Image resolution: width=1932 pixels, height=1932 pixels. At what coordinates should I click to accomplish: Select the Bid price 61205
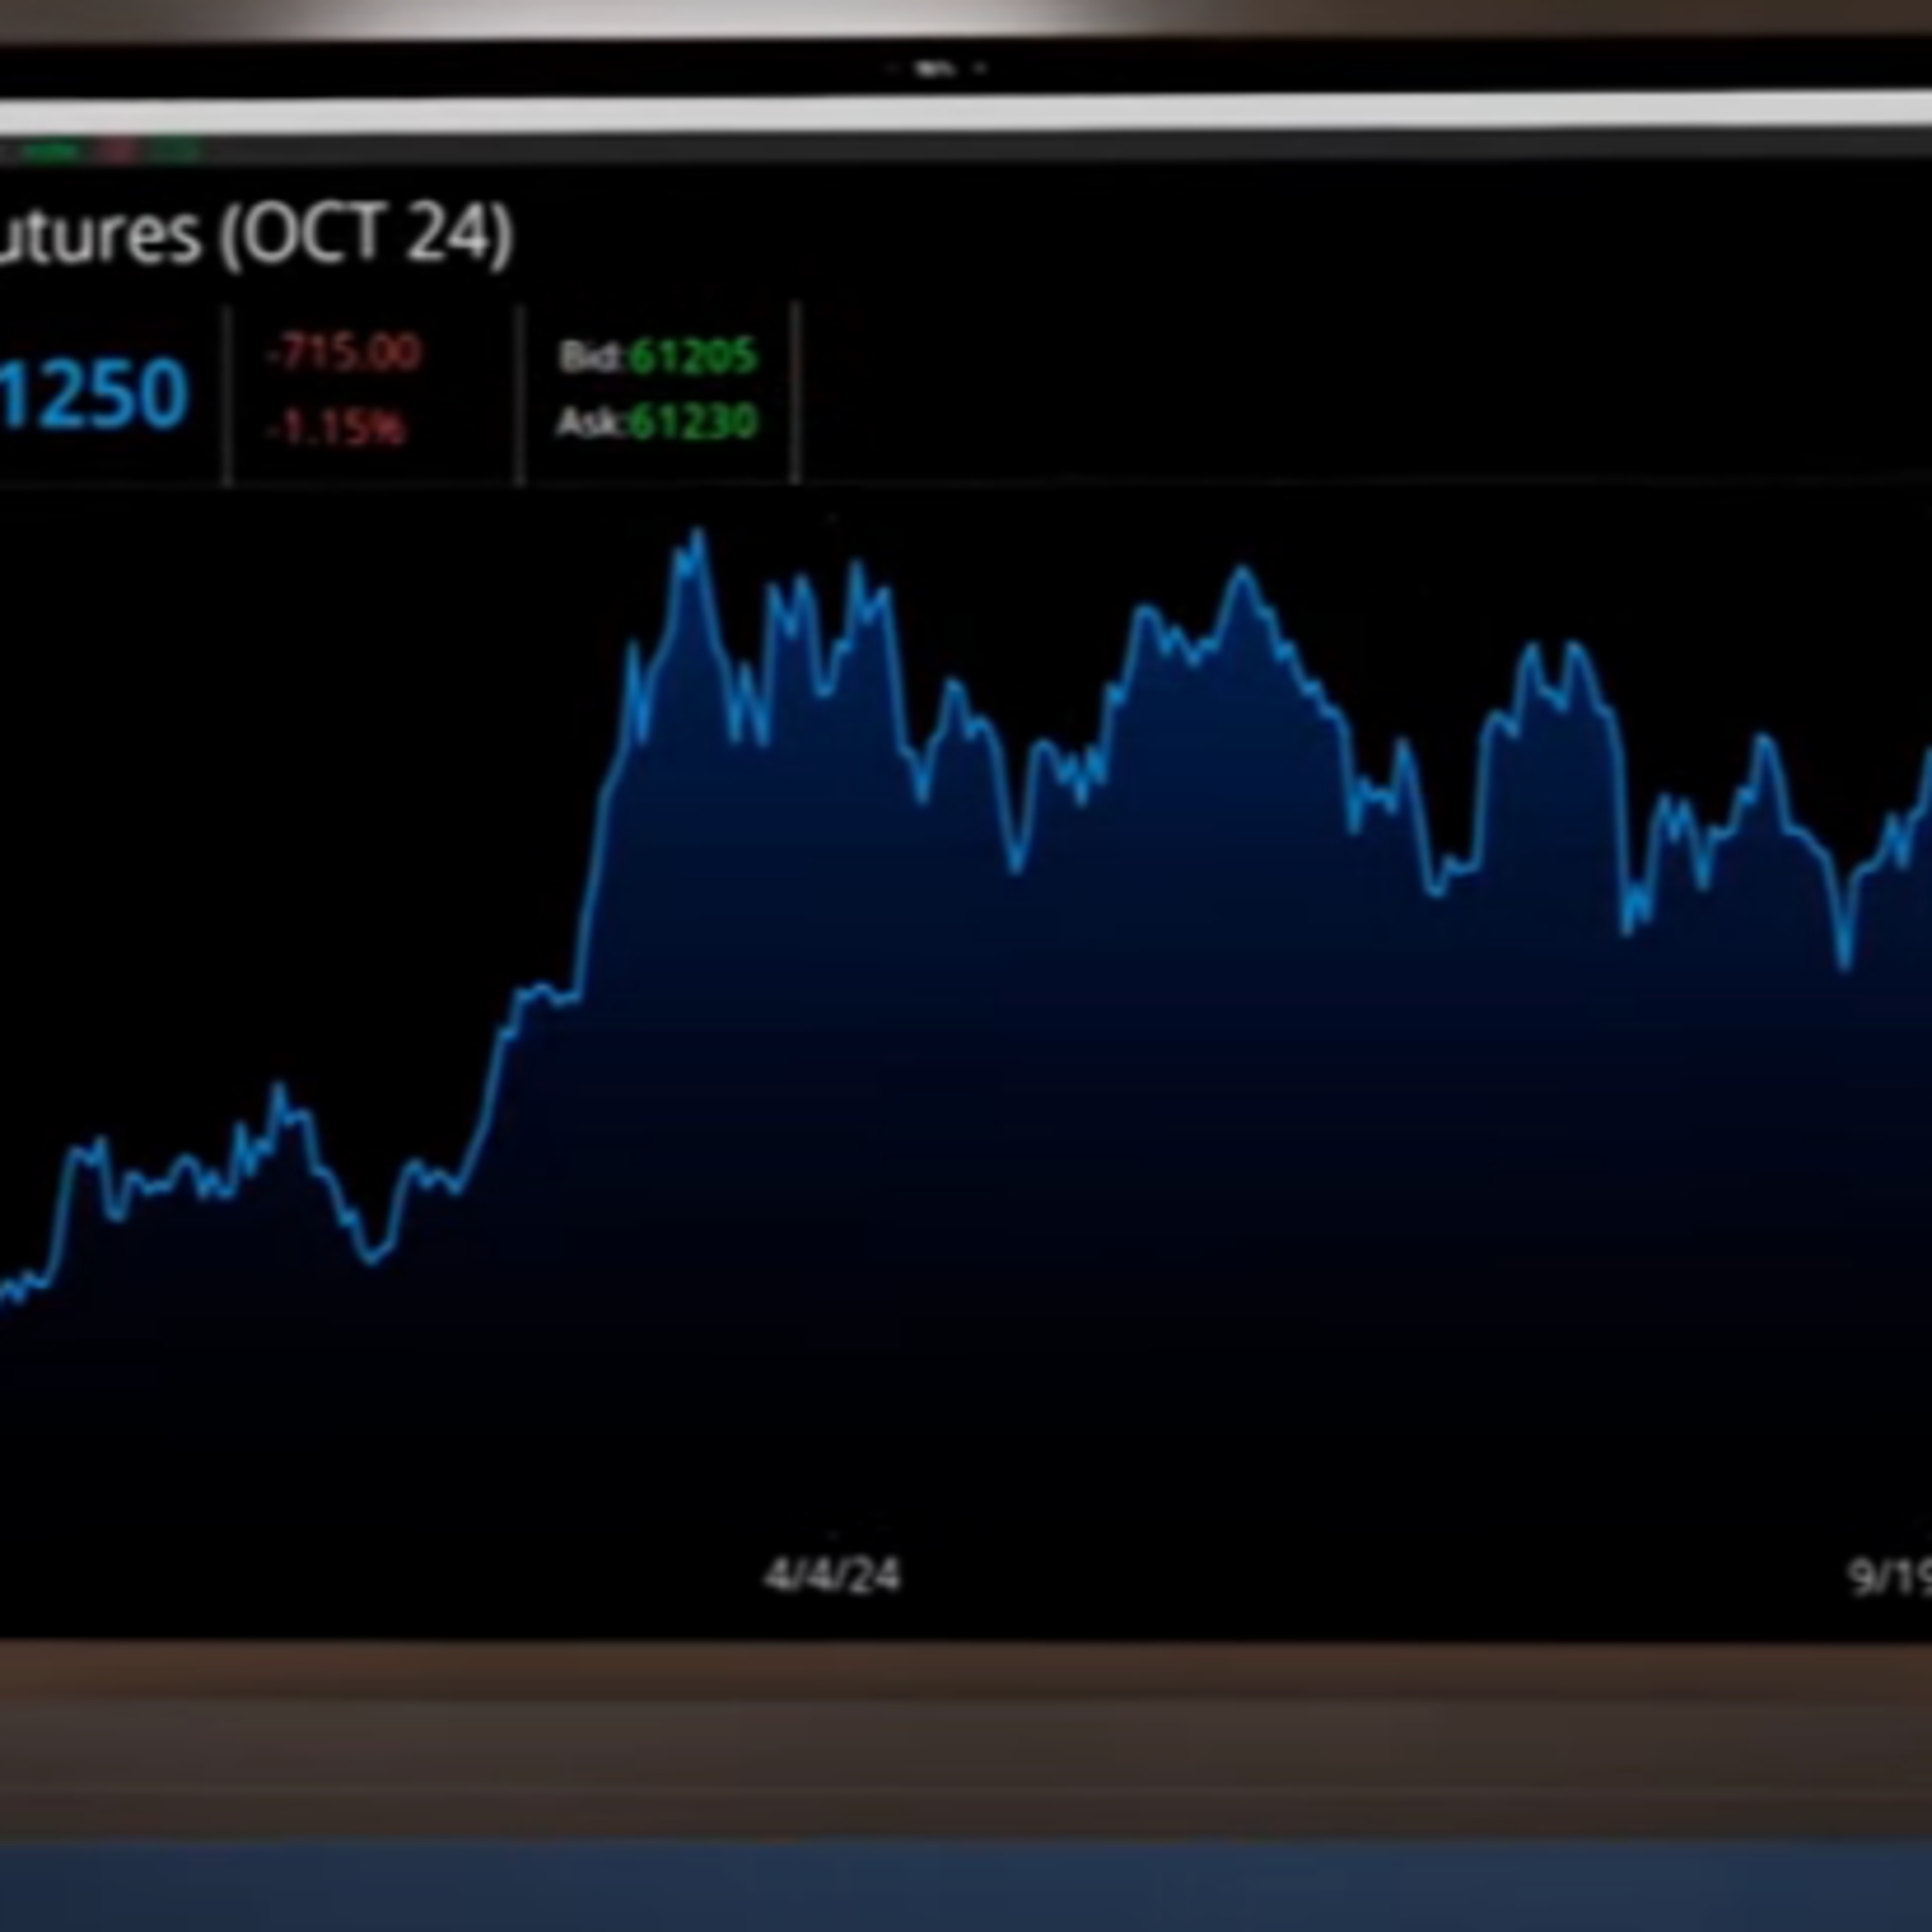click(x=692, y=356)
